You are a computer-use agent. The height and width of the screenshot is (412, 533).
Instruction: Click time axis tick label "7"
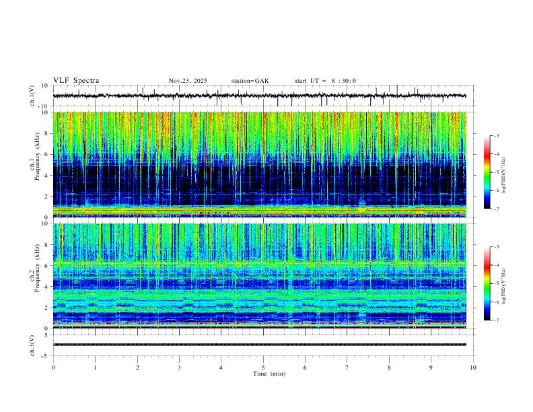[347, 368]
